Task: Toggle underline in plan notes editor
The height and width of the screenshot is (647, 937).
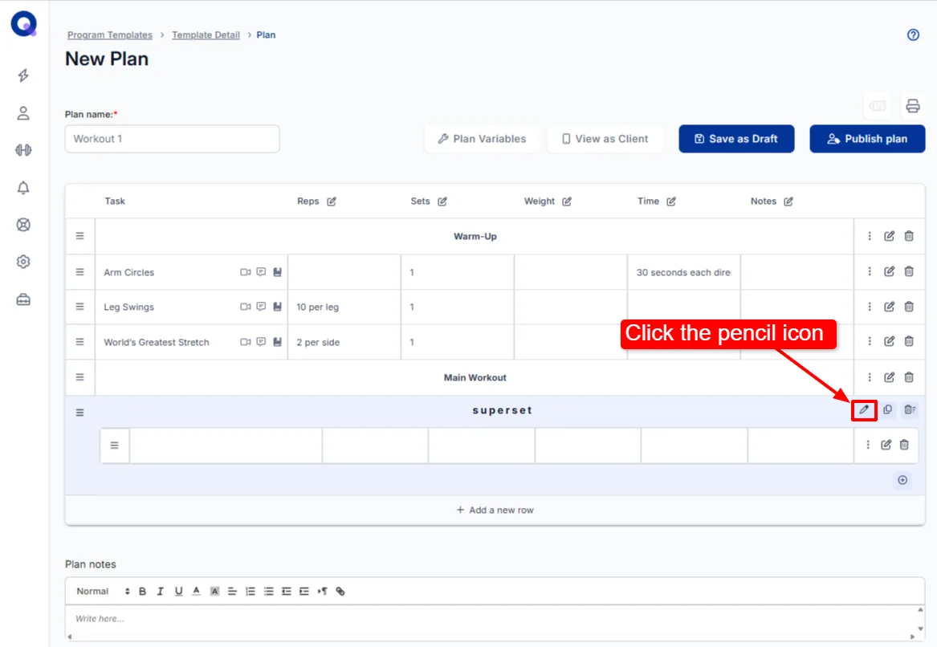Action: tap(178, 591)
